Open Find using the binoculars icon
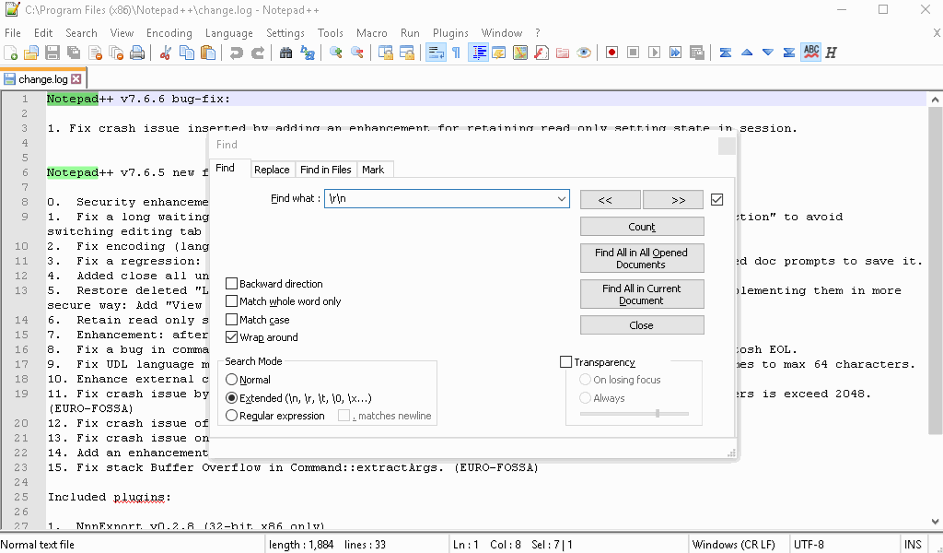This screenshot has height=553, width=943. coord(285,53)
